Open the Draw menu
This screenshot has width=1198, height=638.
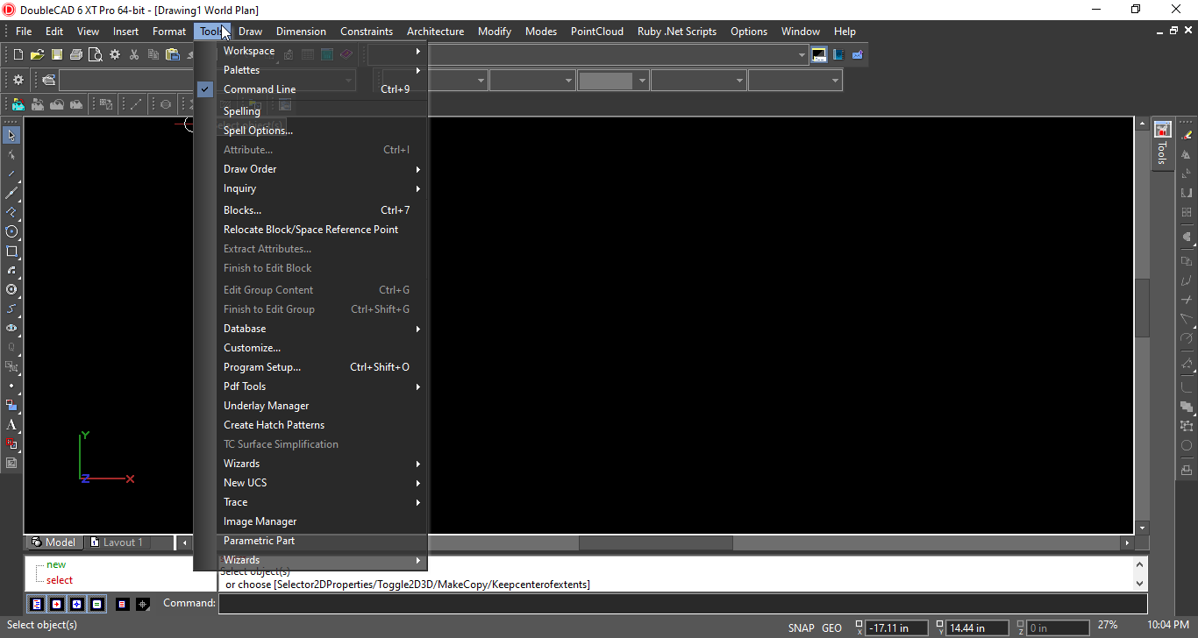[250, 32]
